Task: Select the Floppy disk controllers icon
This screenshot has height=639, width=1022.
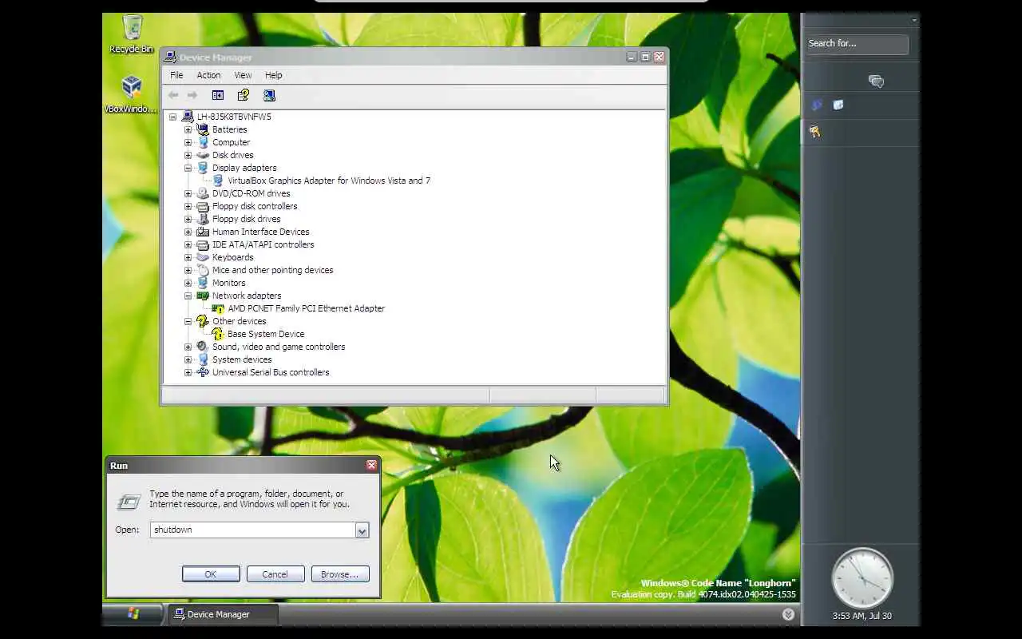Action: pyautogui.click(x=203, y=206)
